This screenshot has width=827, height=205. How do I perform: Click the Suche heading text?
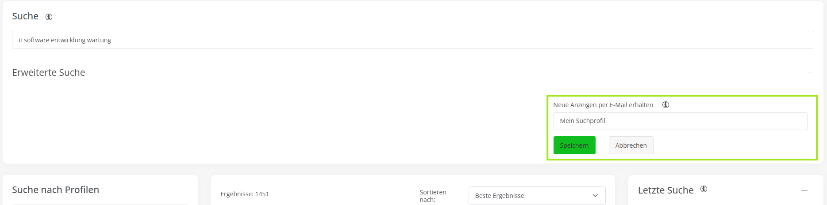(x=25, y=16)
